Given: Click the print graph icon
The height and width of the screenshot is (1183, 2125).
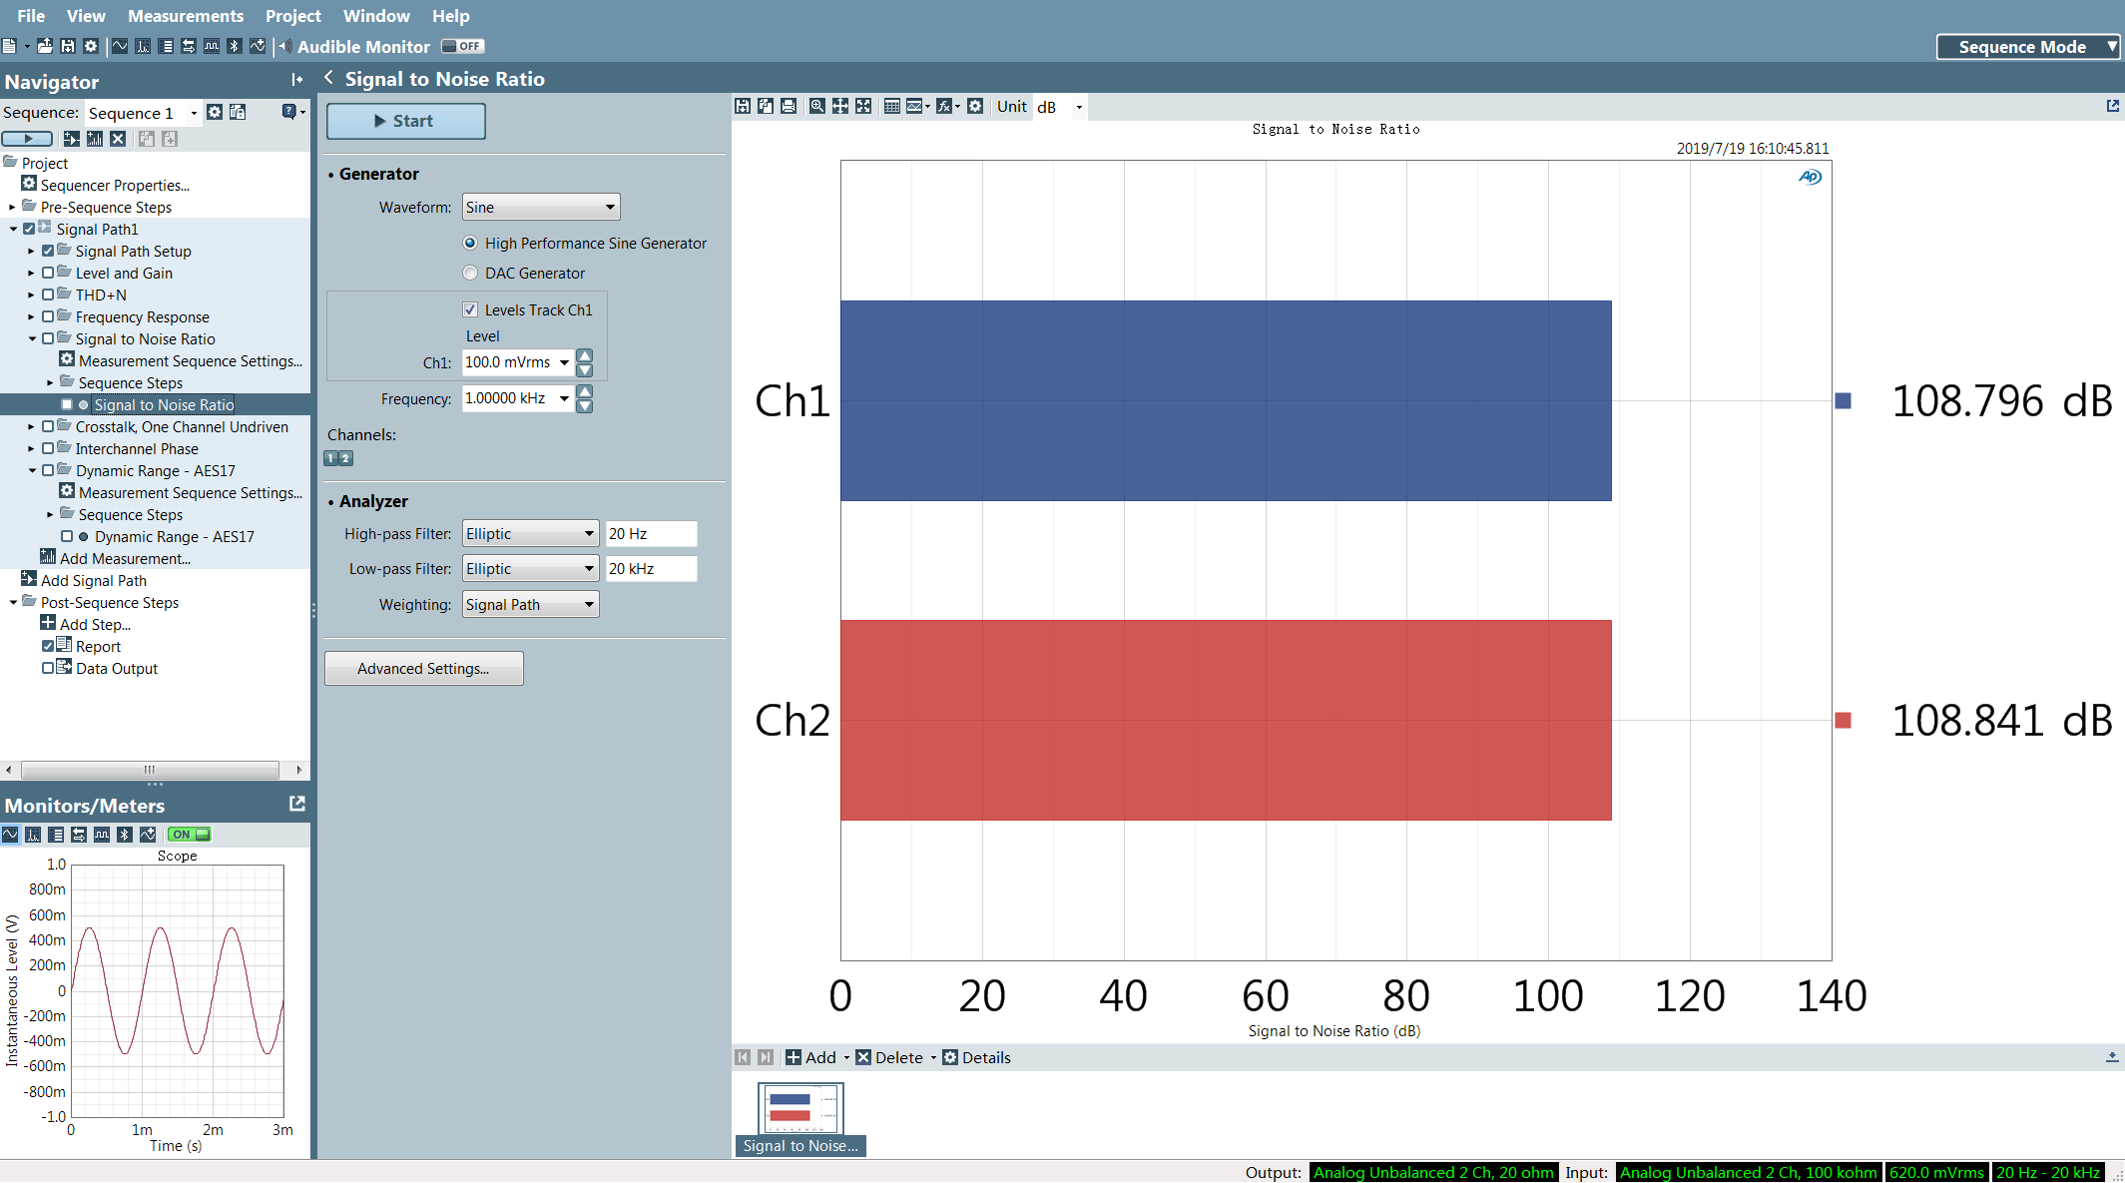Looking at the screenshot, I should tap(789, 106).
